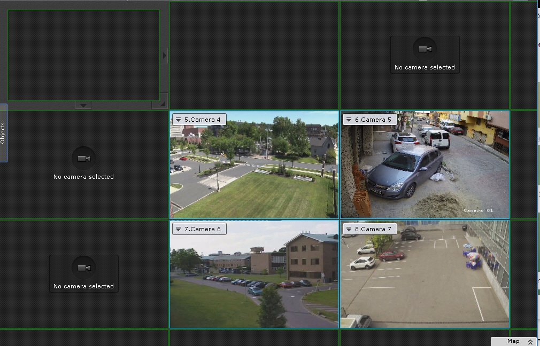Click the double chevron beside Map
This screenshot has width=540, height=346.
point(530,342)
